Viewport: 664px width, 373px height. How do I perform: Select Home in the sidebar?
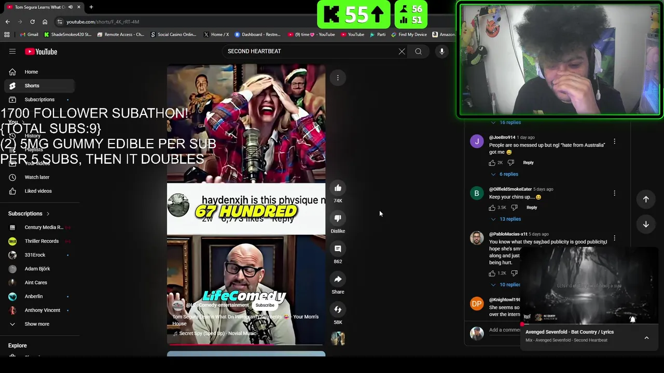tap(40, 72)
